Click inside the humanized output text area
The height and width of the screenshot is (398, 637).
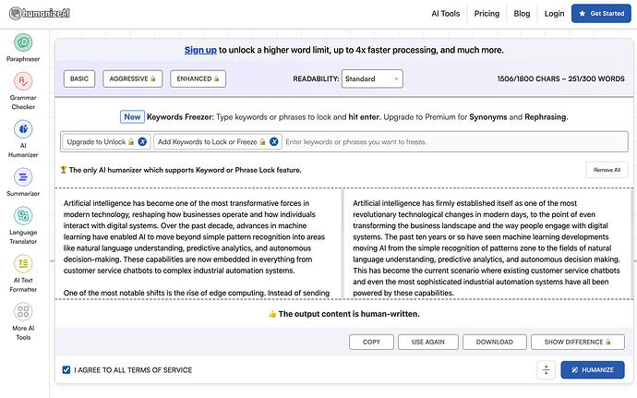click(487, 244)
